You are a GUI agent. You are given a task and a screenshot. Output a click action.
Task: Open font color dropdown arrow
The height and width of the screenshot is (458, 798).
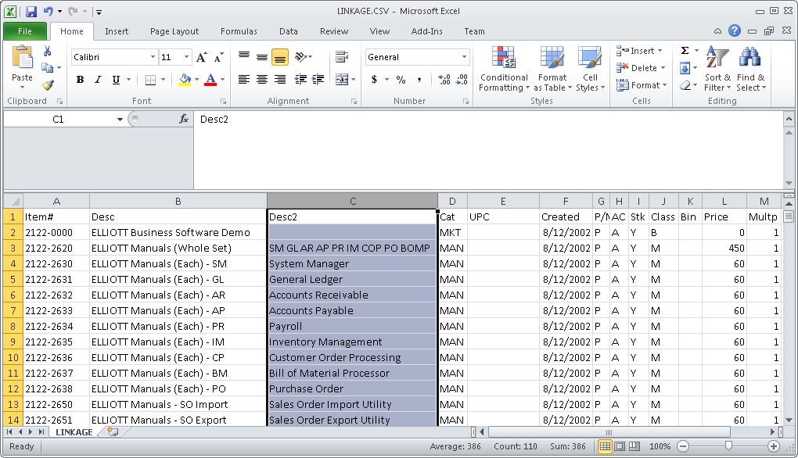pos(222,79)
